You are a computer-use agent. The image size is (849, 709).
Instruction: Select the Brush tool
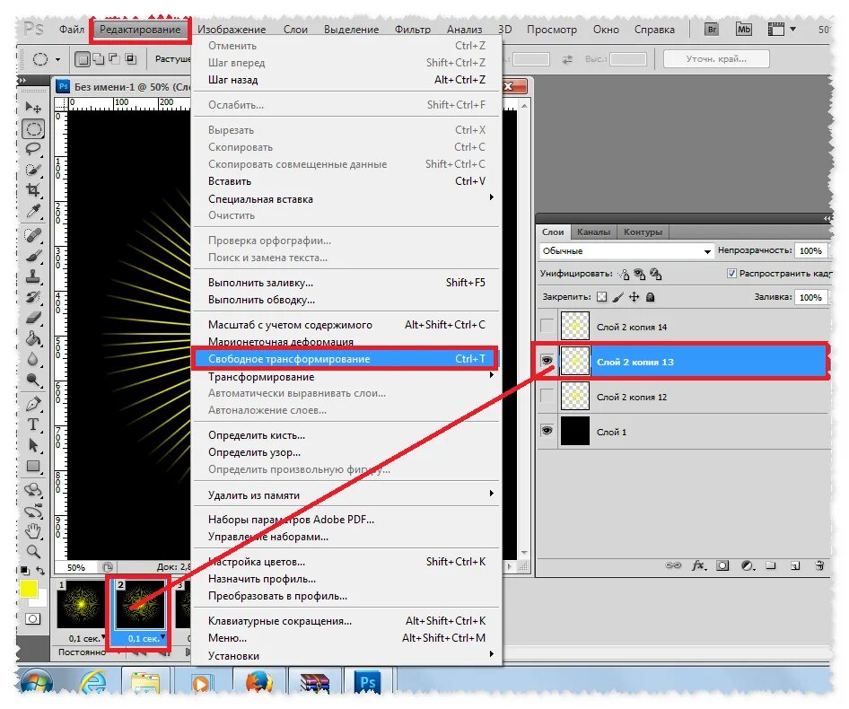33,256
